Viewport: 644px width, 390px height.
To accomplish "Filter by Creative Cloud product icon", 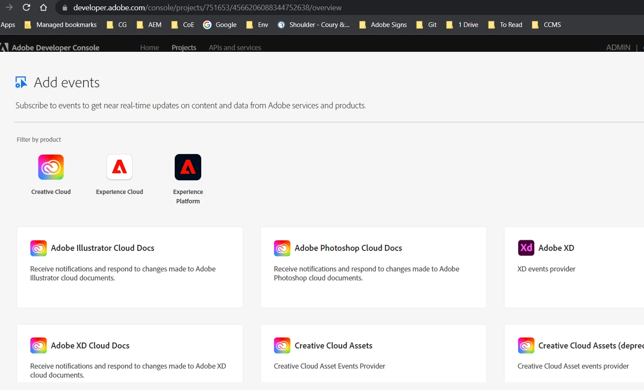I will coord(51,167).
